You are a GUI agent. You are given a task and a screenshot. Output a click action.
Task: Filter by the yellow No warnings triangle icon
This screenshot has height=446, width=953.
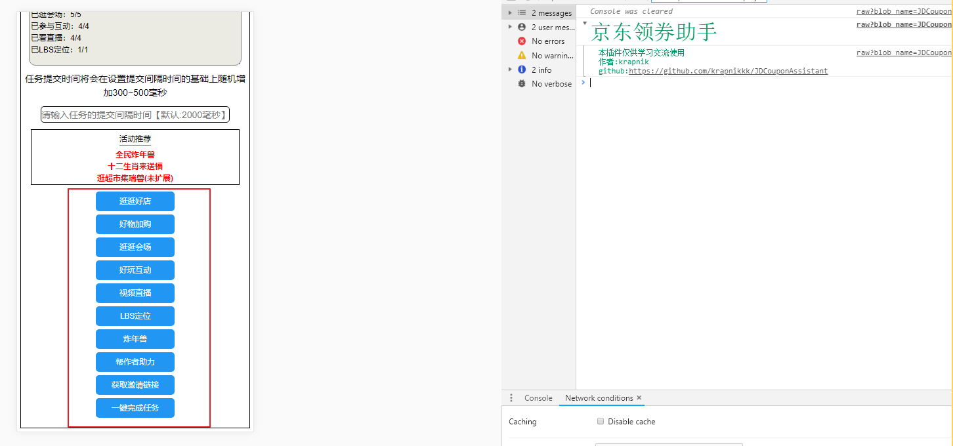point(522,56)
